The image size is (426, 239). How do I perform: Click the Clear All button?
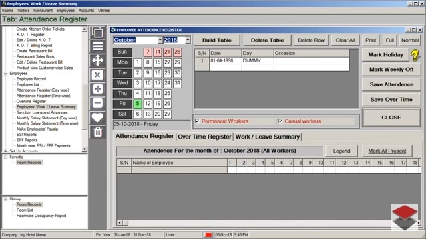(x=345, y=40)
